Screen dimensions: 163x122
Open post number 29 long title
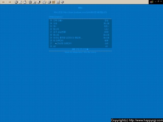point(68,38)
